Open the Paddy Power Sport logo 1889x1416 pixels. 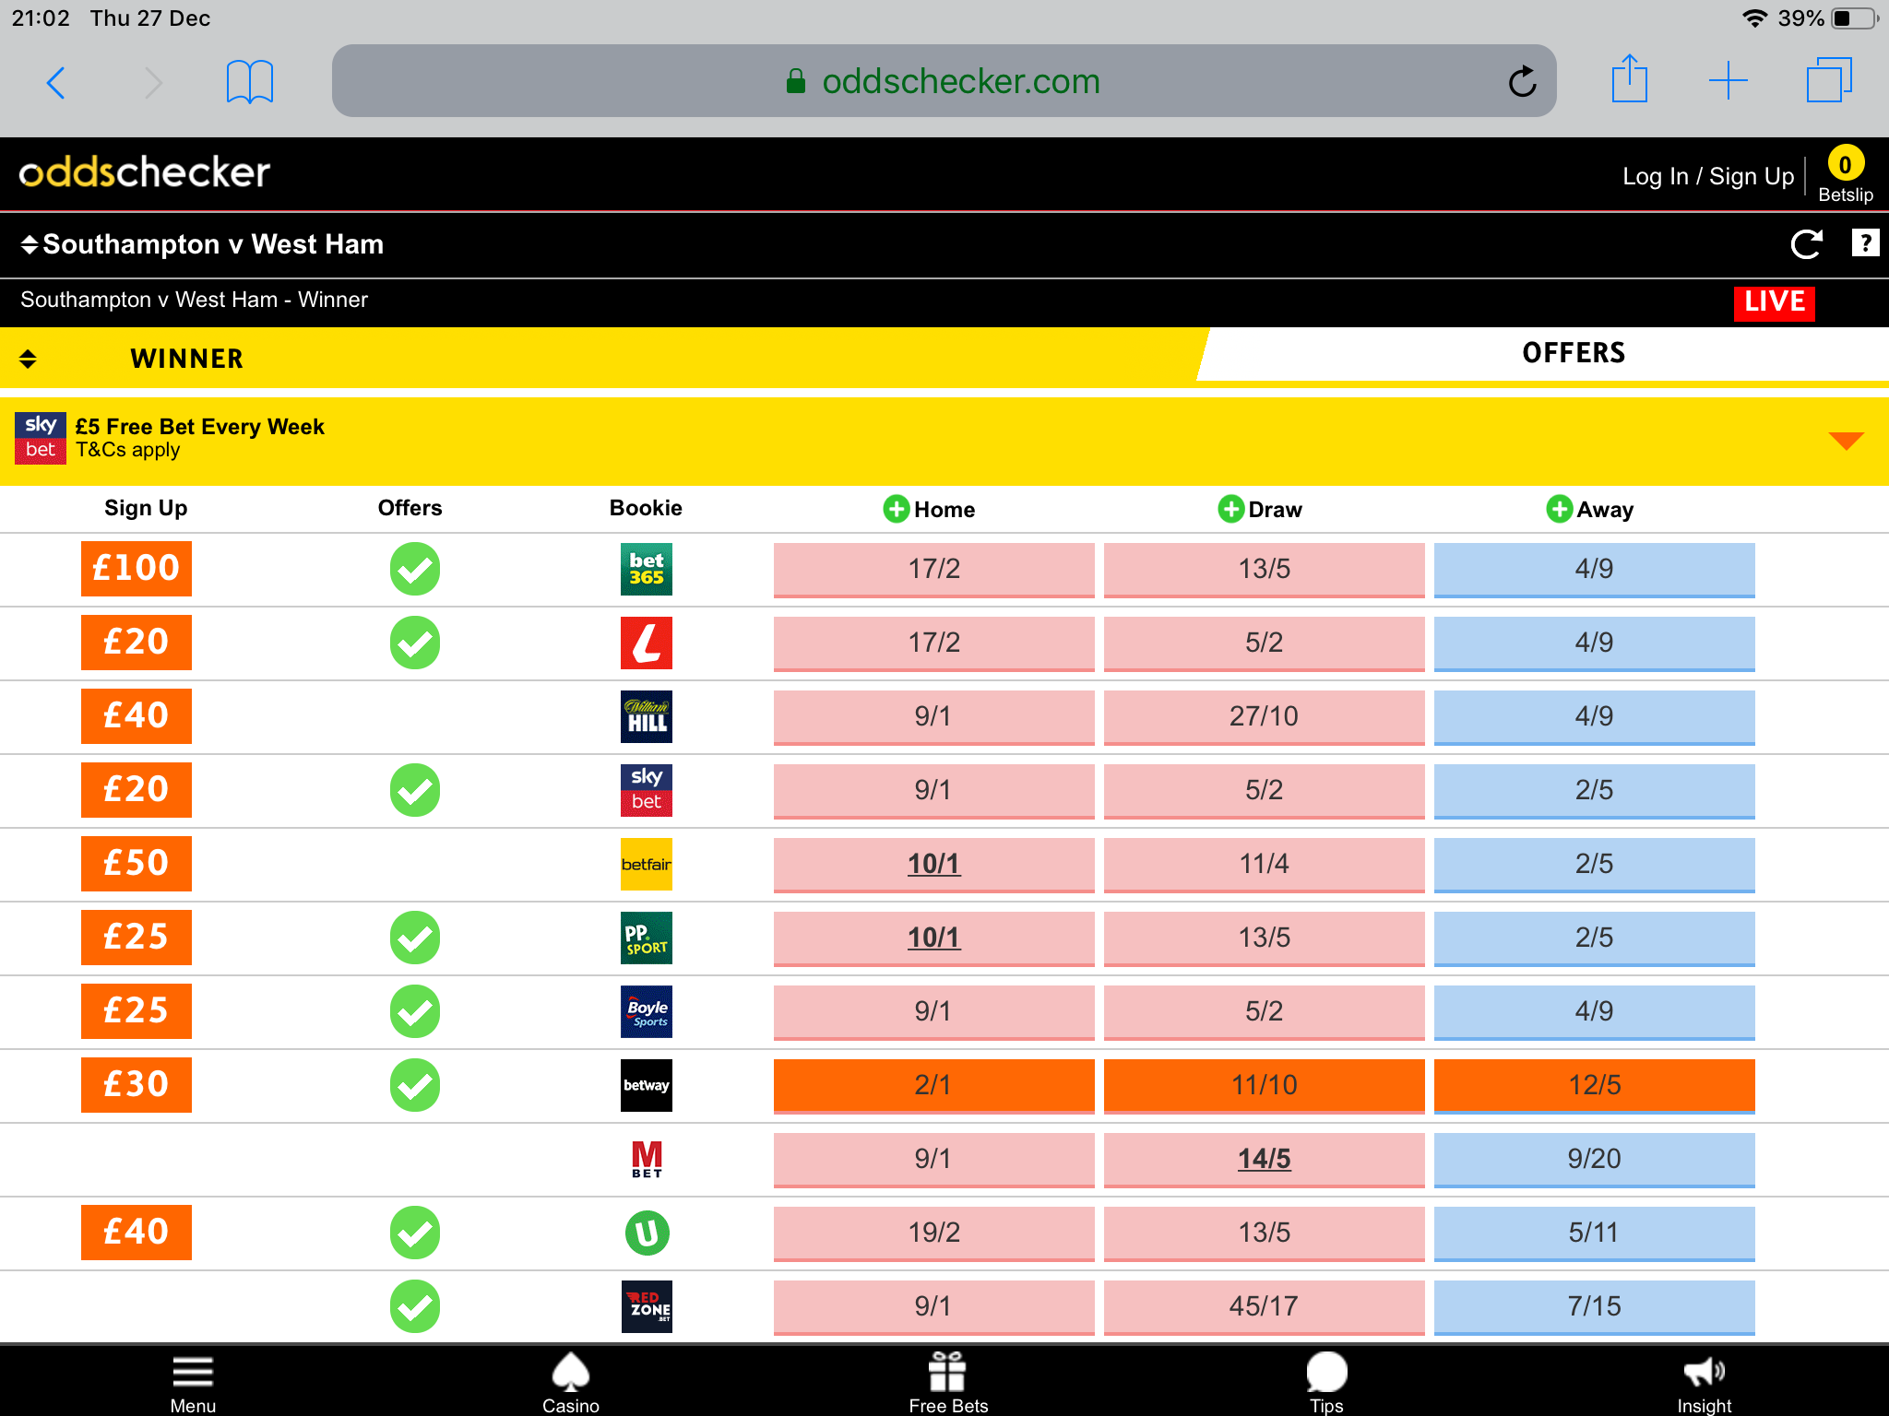(x=647, y=938)
